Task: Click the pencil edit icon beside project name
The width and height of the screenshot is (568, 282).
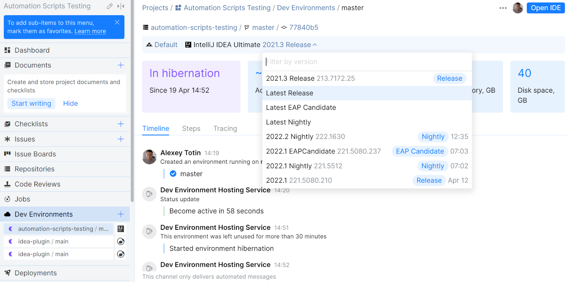Action: (x=110, y=6)
